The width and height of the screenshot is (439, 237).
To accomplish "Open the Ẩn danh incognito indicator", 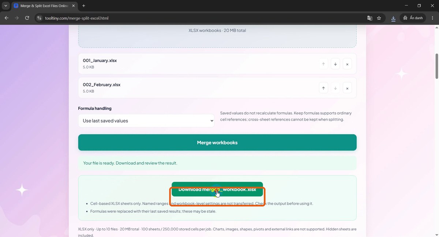I will point(413,18).
